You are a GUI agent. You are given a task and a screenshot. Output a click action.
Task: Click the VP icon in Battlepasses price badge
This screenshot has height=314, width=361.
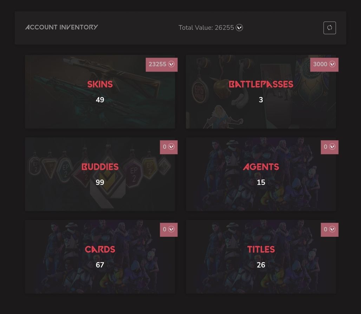332,64
